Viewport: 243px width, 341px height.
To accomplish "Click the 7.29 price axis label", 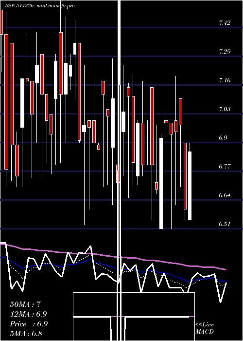I will click(225, 52).
